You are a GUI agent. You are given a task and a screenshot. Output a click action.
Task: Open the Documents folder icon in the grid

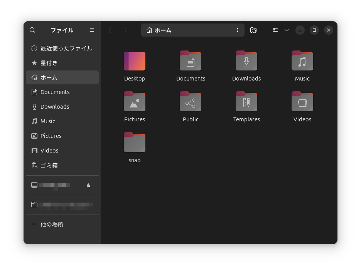tap(191, 61)
